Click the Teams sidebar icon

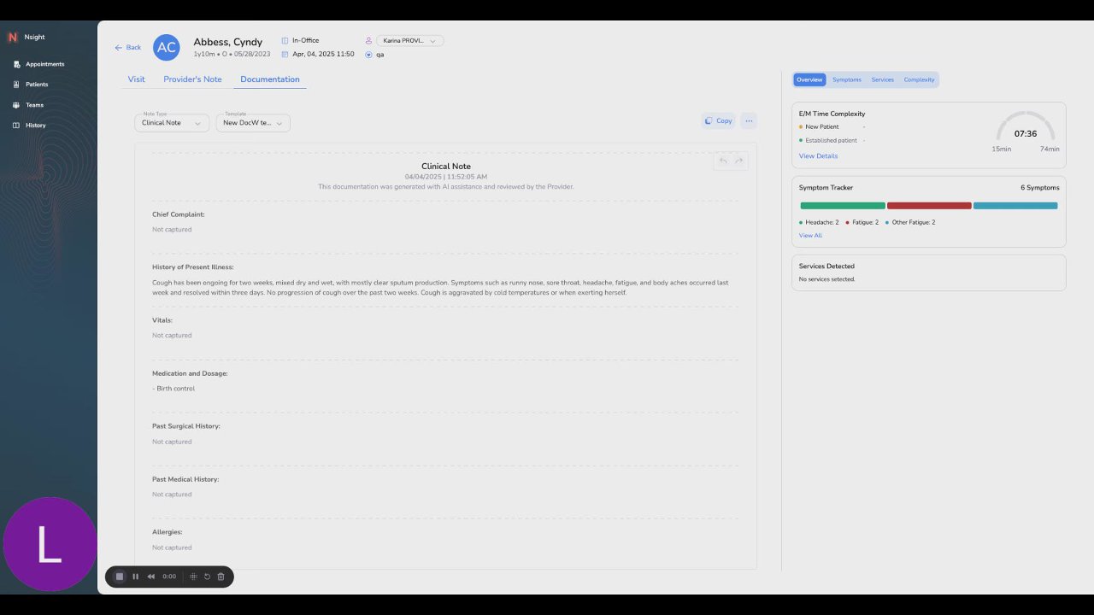coord(16,105)
